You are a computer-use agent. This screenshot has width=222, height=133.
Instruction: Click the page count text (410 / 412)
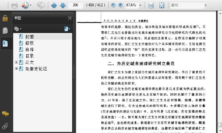point(96,5)
